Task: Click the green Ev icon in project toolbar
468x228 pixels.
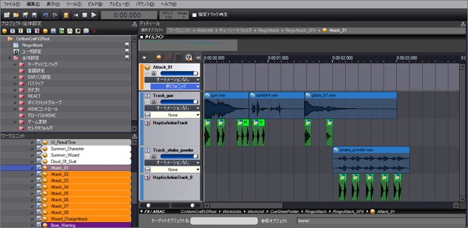Action: pos(61,31)
